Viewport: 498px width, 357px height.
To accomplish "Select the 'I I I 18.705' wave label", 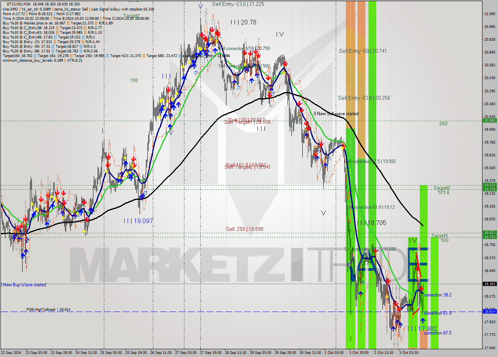I will tap(372, 223).
